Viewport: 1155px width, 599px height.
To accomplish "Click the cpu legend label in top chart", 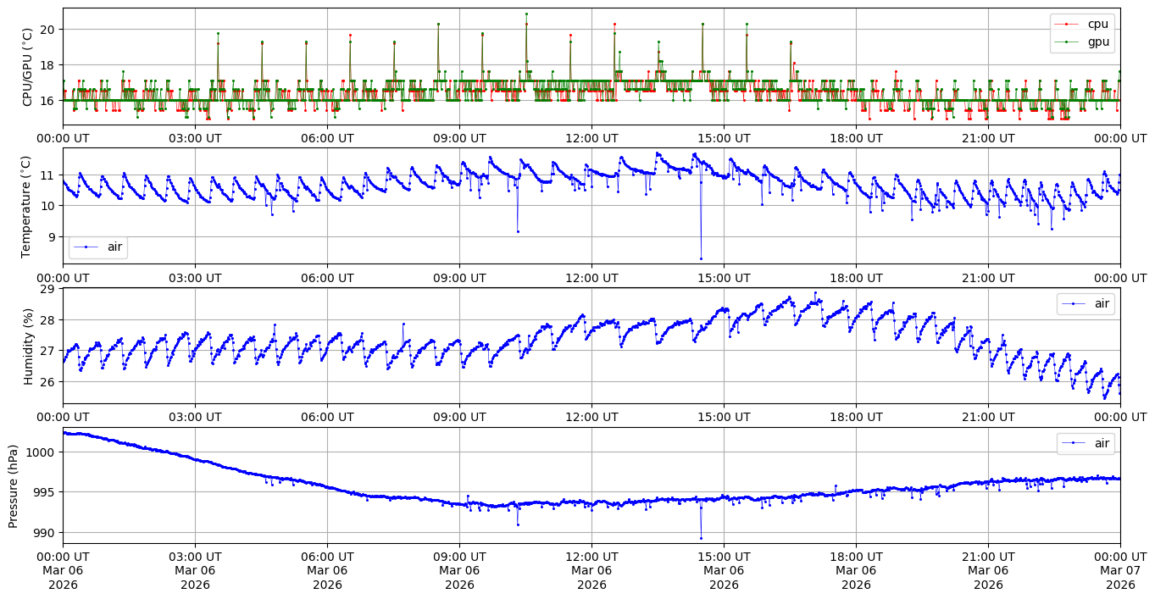I will [1097, 24].
